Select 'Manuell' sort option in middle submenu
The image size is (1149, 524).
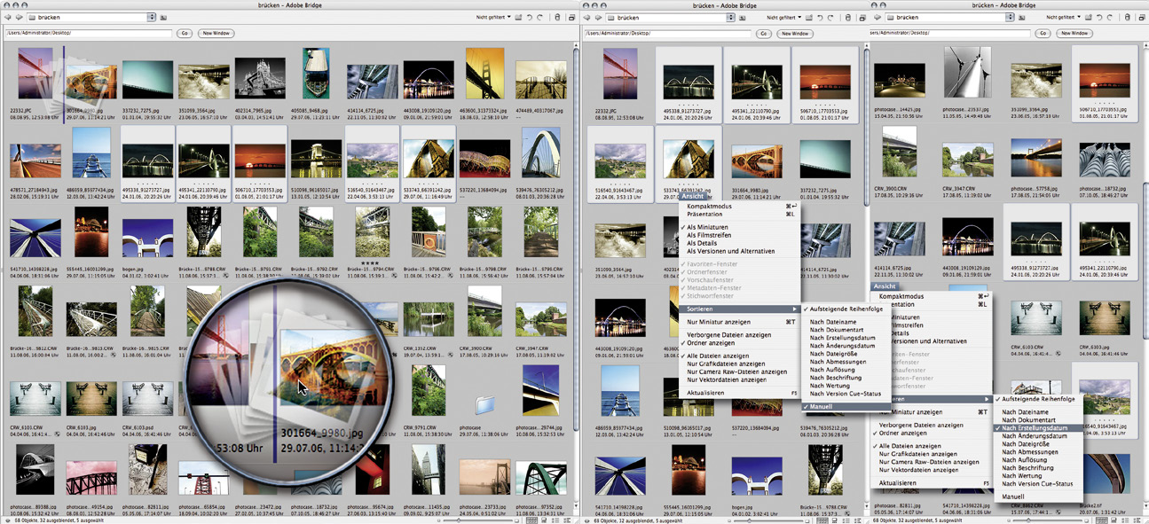coord(822,406)
